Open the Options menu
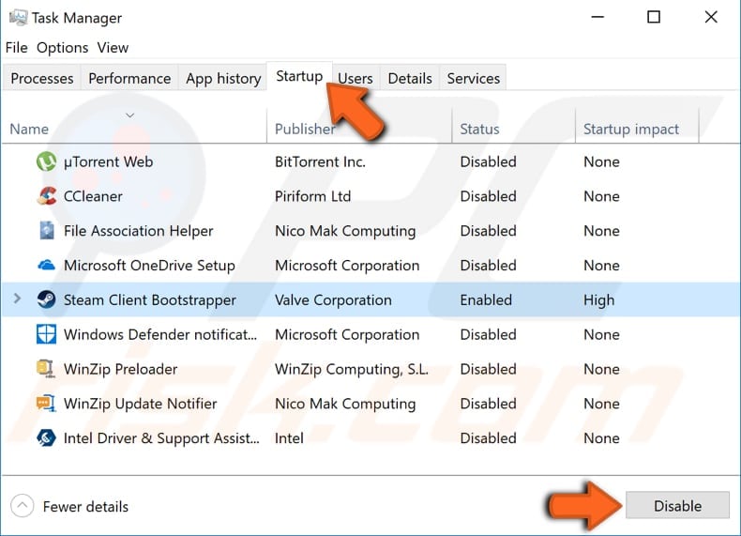The width and height of the screenshot is (741, 536). click(63, 48)
